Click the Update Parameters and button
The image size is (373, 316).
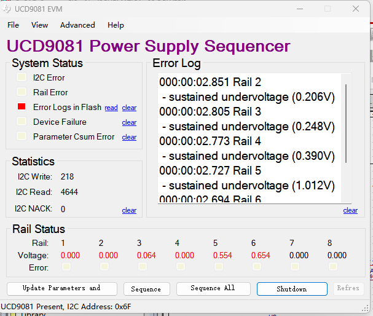62,289
